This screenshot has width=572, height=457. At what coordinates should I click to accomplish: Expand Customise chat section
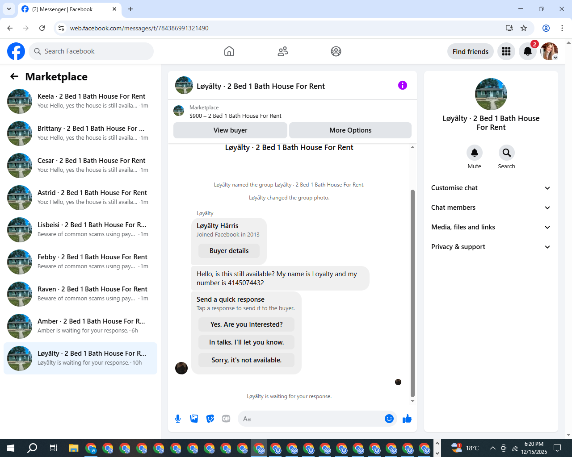click(491, 188)
